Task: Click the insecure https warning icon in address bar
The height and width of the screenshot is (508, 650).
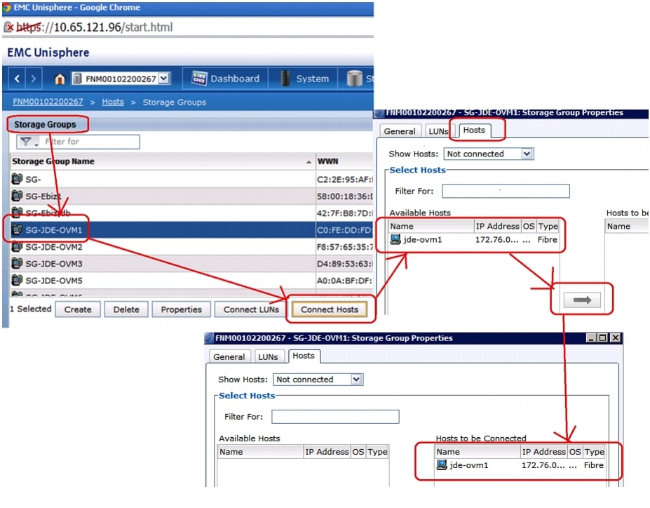Action: pyautogui.click(x=8, y=27)
